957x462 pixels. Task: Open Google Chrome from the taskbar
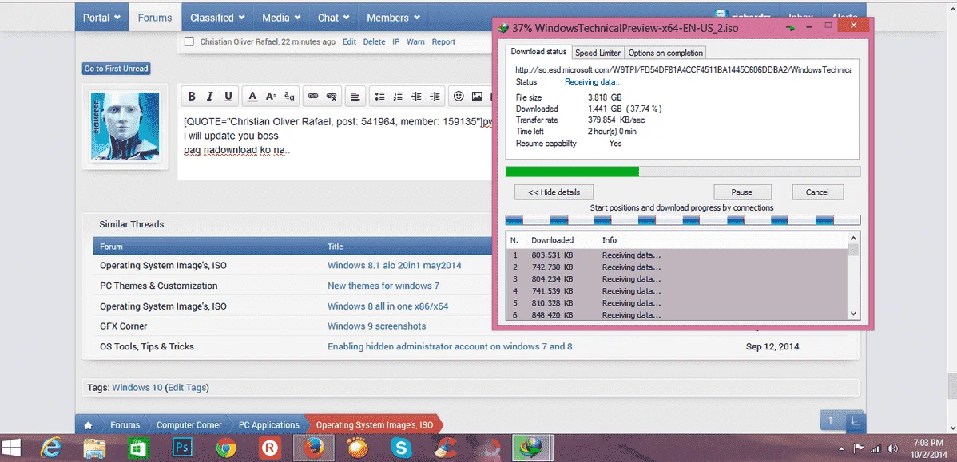click(x=226, y=448)
